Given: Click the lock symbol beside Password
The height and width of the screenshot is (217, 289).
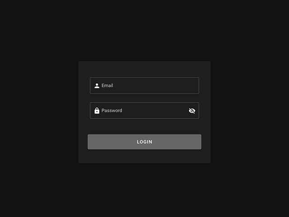Looking at the screenshot, I should click(97, 110).
